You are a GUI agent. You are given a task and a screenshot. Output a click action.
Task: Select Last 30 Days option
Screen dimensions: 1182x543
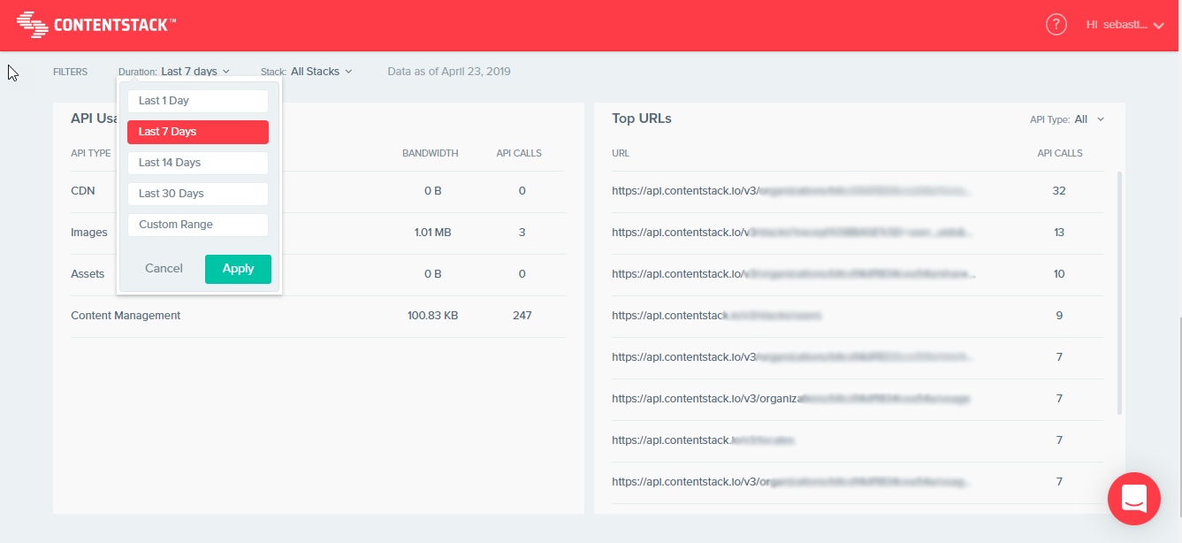coord(197,194)
